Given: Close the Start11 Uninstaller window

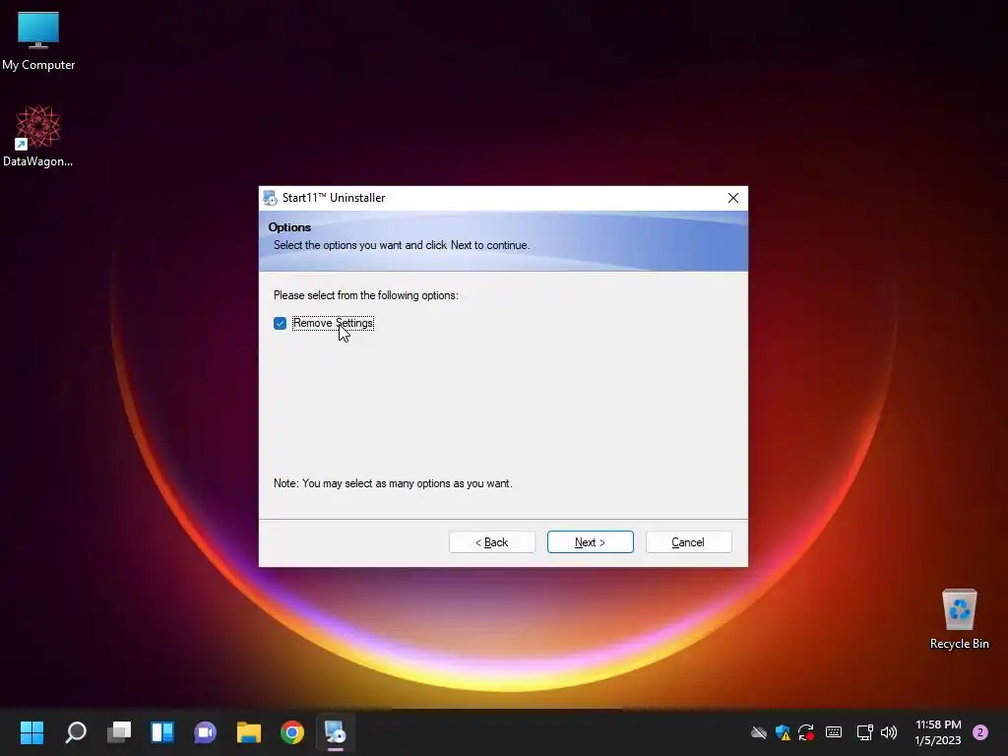Looking at the screenshot, I should click(732, 198).
